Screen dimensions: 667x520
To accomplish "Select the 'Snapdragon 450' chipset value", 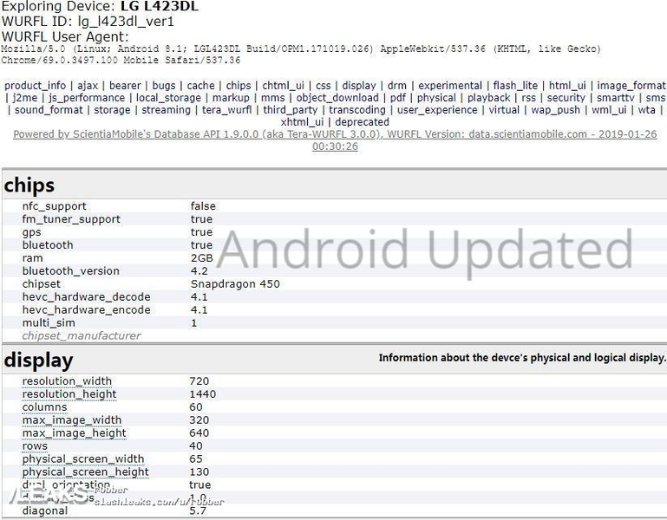I will coord(235,284).
